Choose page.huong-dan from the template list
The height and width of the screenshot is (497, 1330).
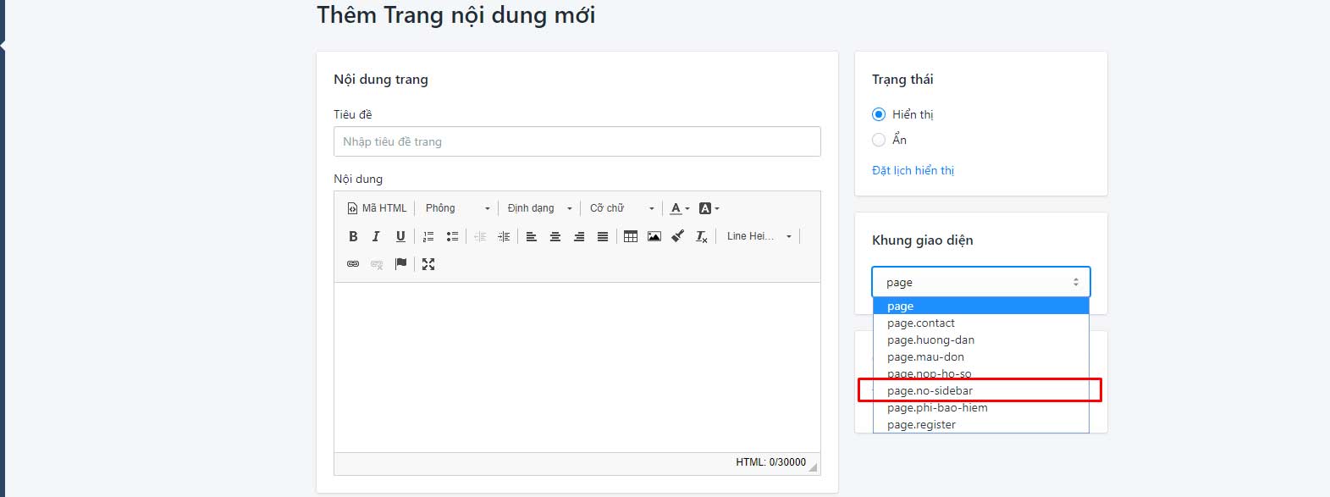(980, 340)
